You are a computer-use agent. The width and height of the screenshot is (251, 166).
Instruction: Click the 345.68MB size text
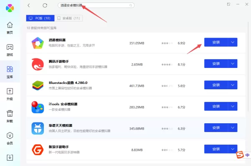(137, 129)
